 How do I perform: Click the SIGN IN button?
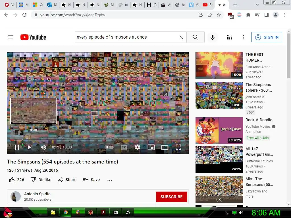tap(267, 37)
